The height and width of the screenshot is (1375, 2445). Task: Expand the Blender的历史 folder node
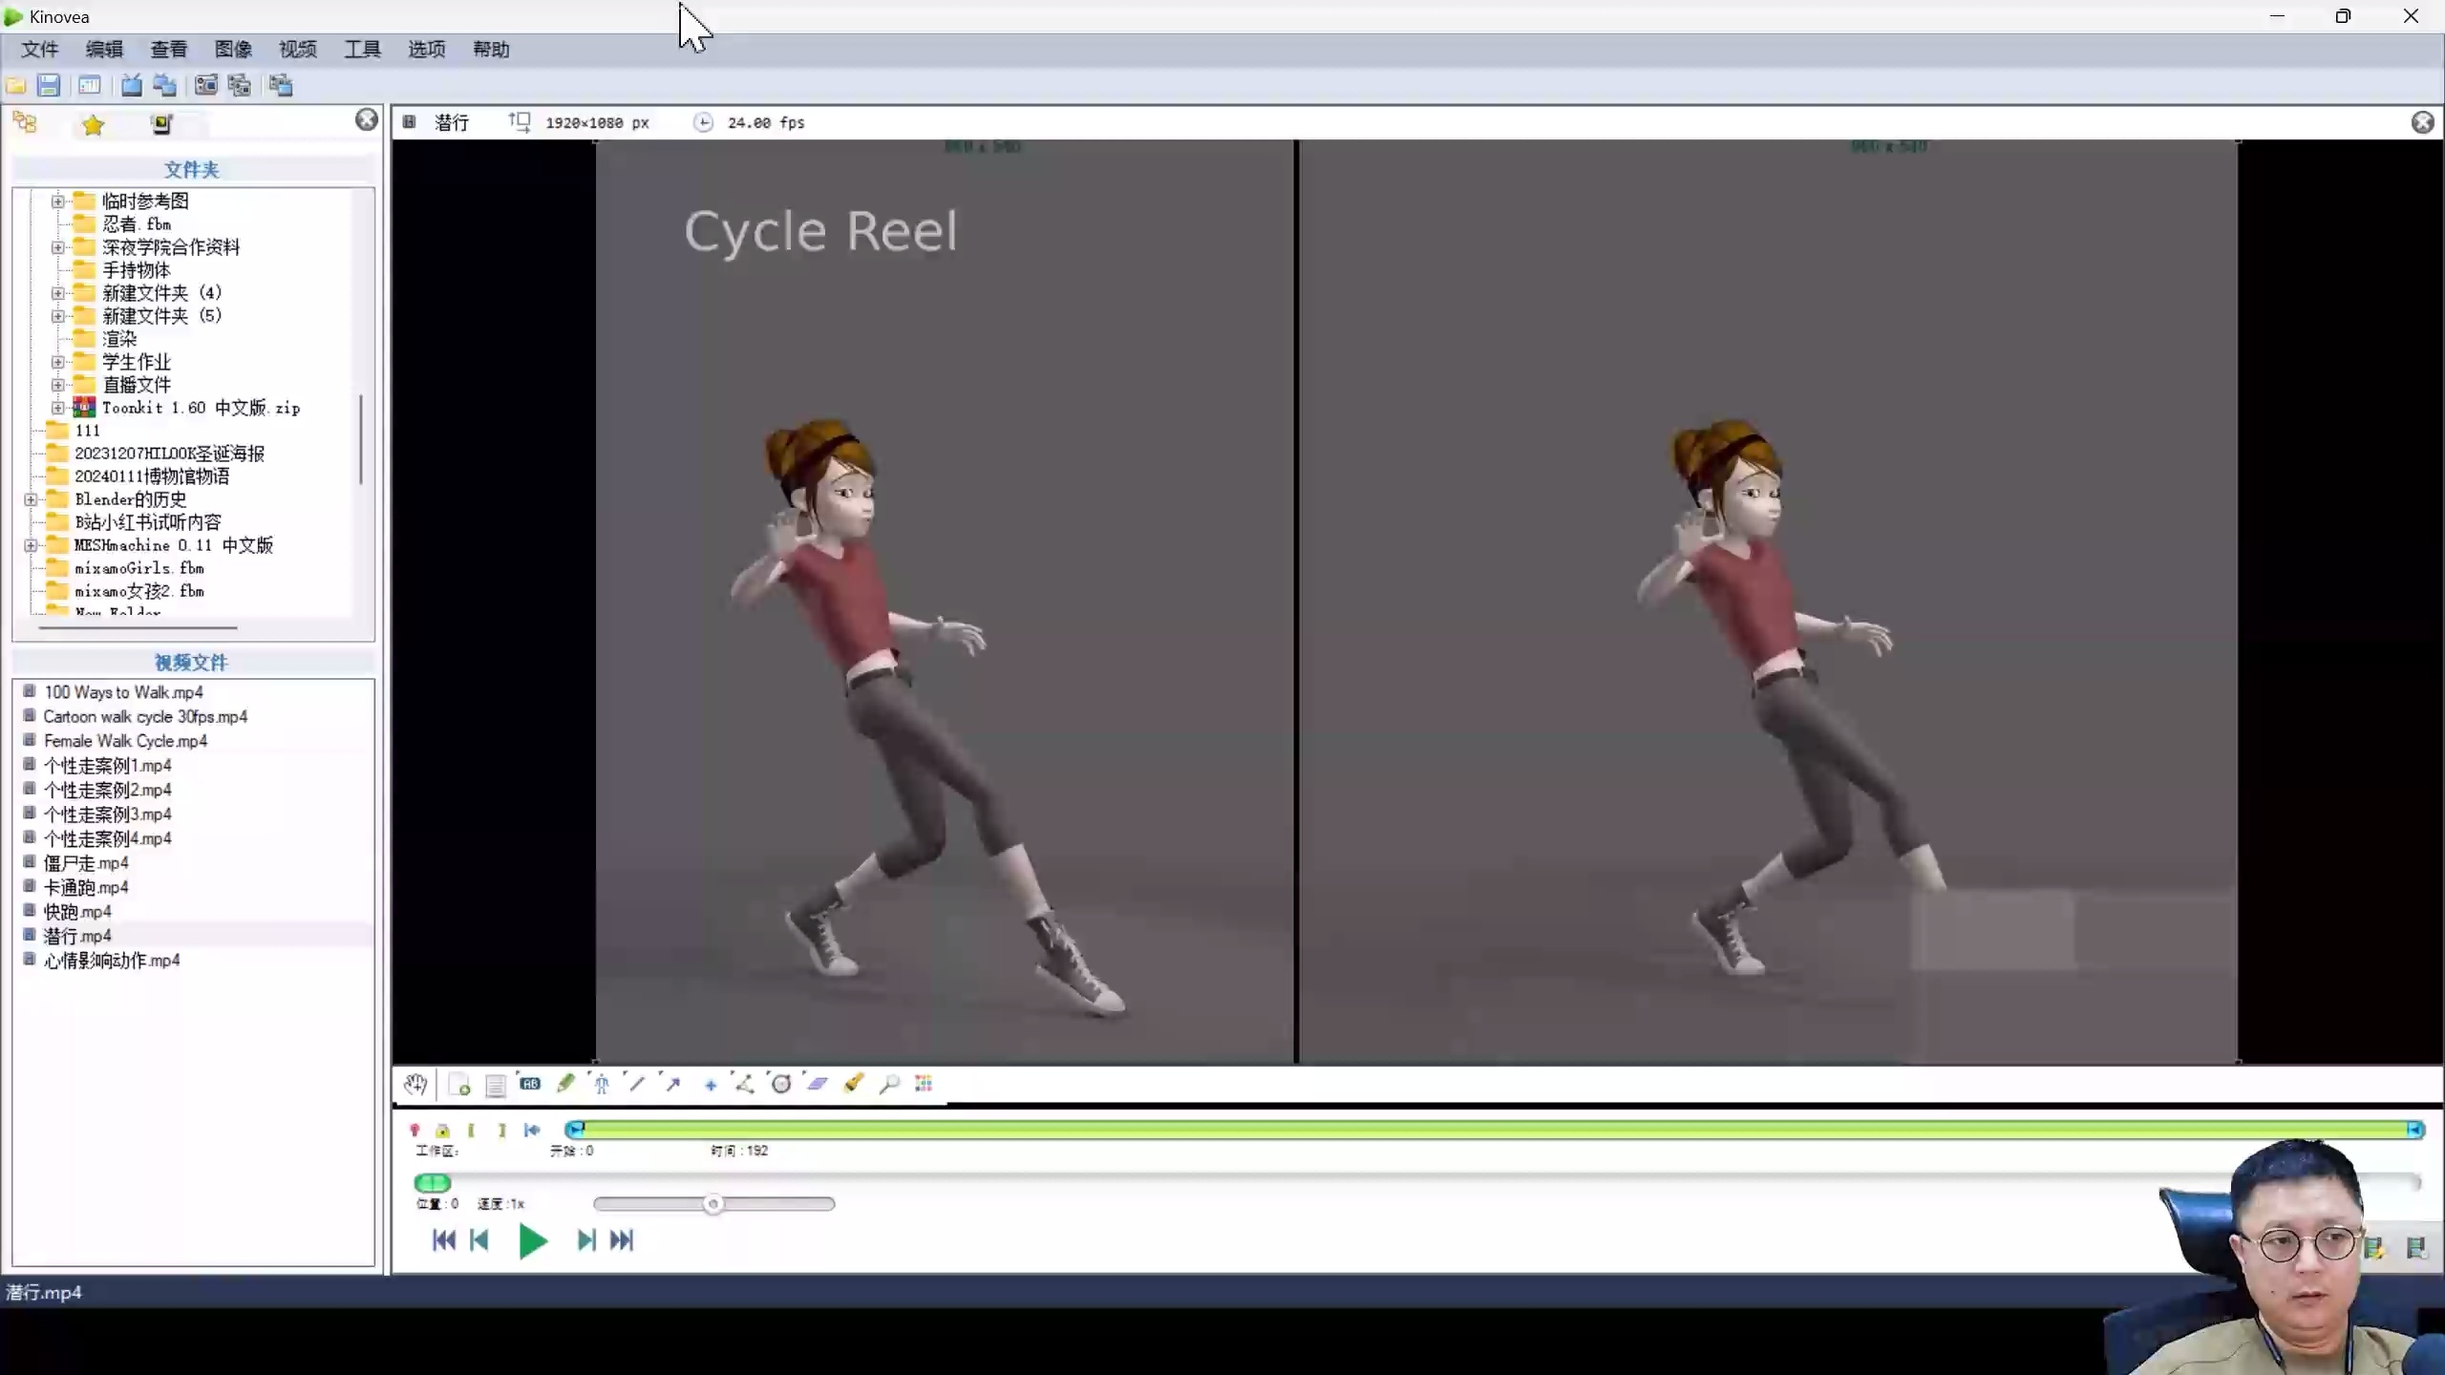pos(31,499)
